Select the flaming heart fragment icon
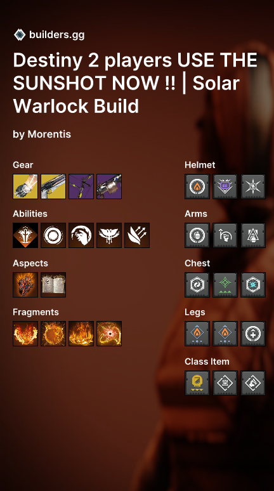Image resolution: width=274 pixels, height=491 pixels. pos(25,334)
